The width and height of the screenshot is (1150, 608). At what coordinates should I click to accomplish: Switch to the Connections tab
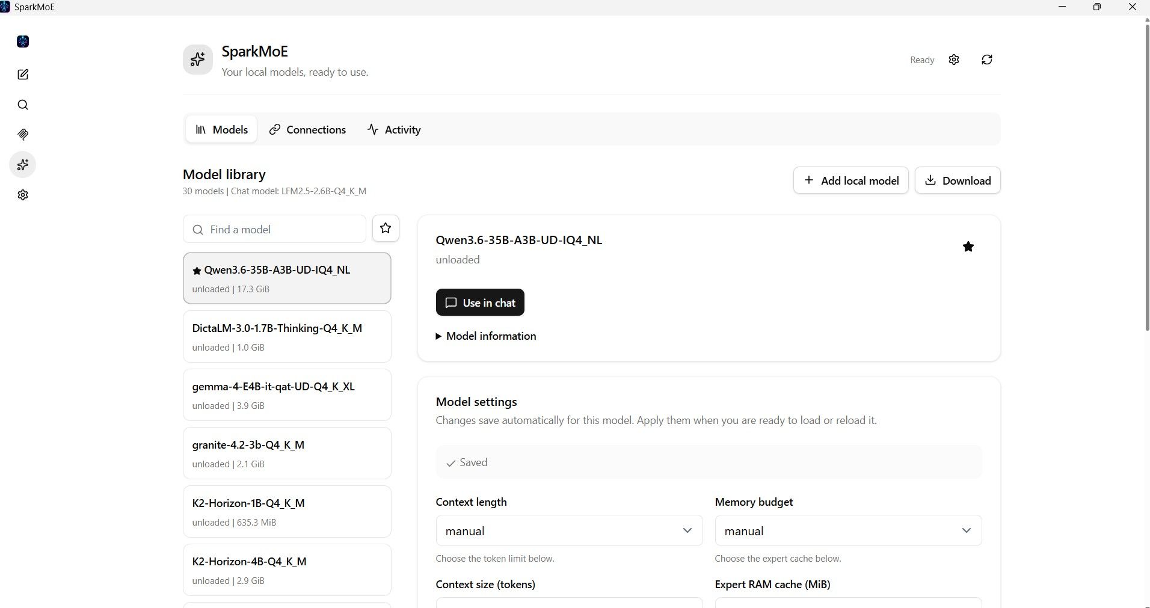307,129
